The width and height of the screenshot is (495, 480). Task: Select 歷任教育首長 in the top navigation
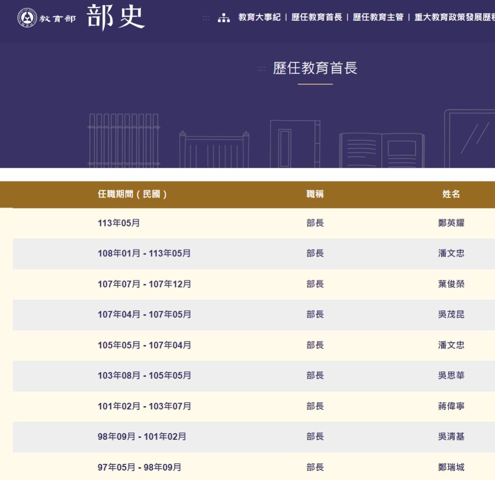(317, 18)
